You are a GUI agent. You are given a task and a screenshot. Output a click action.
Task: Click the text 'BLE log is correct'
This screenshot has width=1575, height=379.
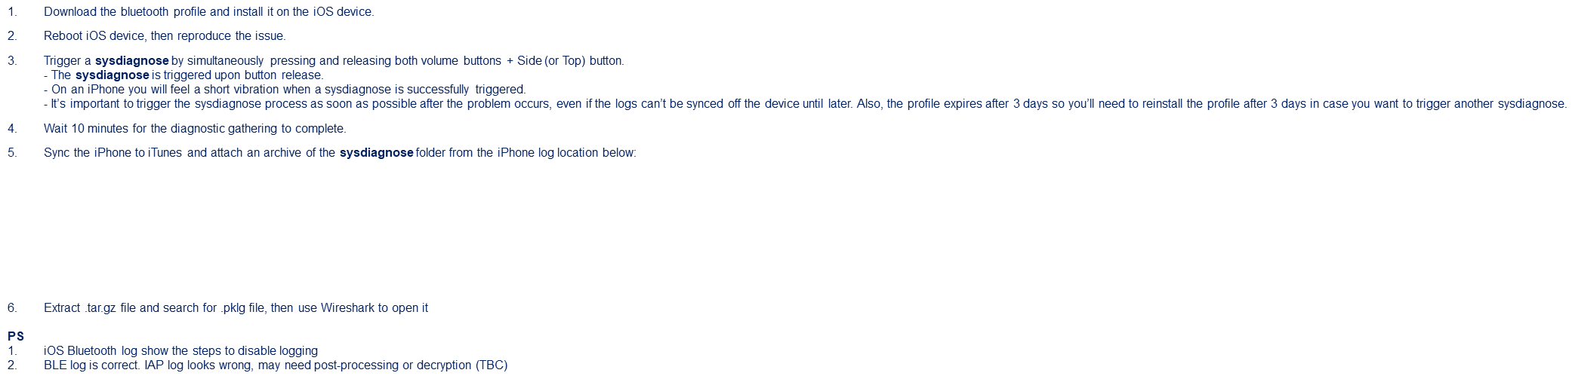(x=92, y=365)
